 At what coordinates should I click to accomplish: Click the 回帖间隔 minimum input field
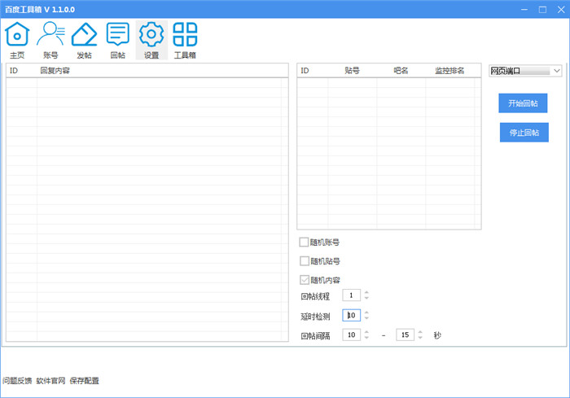(352, 335)
